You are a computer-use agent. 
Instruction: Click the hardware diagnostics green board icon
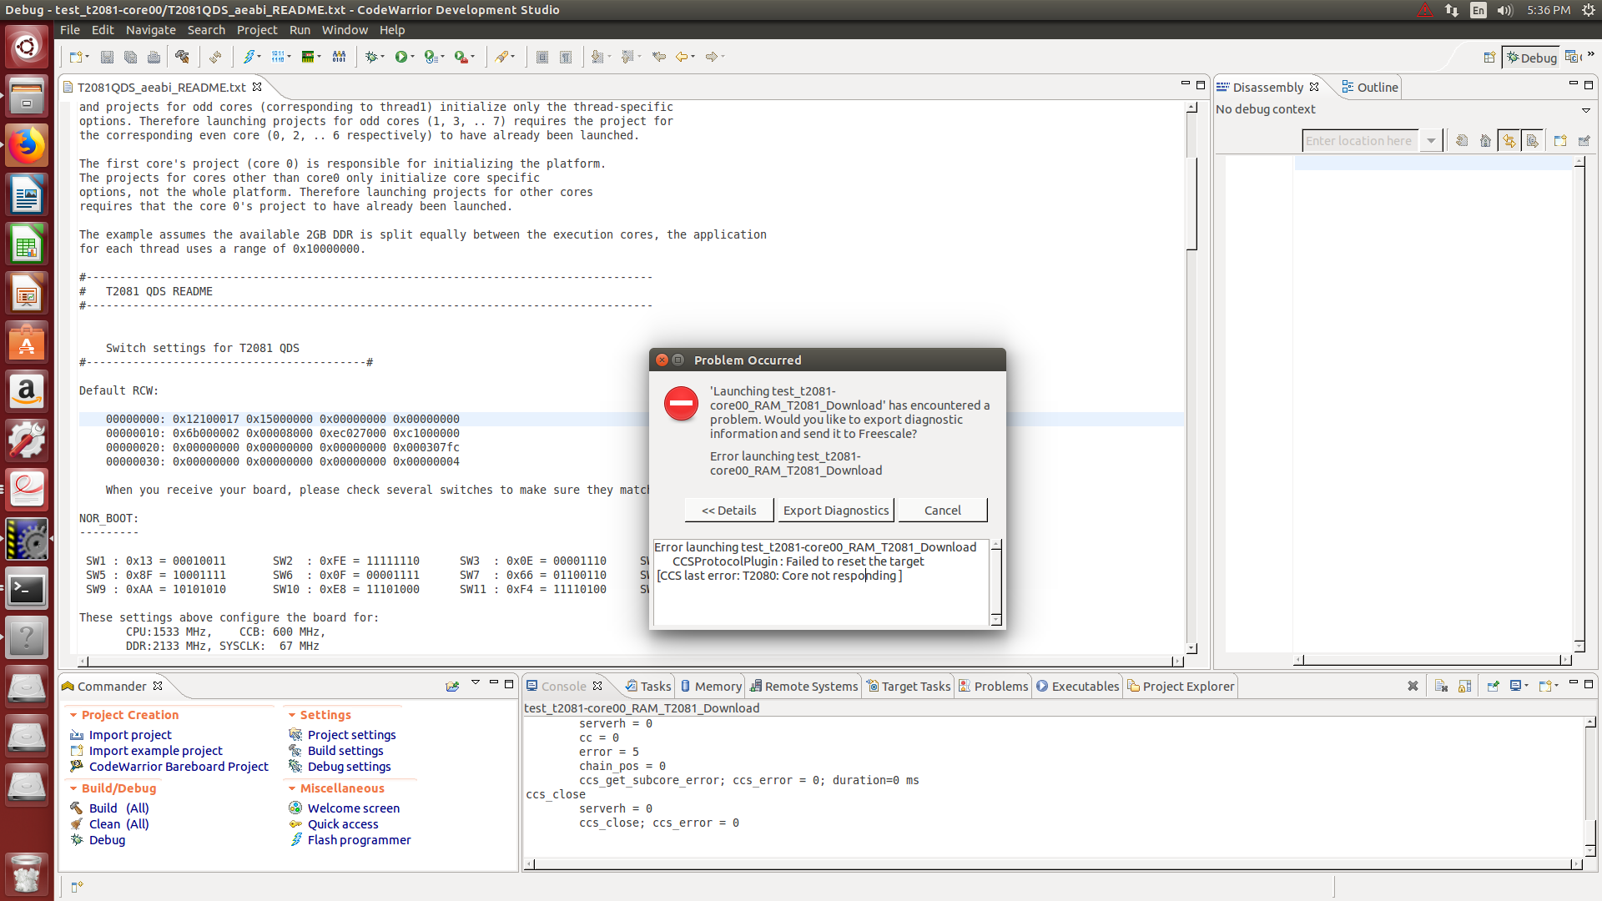pyautogui.click(x=308, y=57)
